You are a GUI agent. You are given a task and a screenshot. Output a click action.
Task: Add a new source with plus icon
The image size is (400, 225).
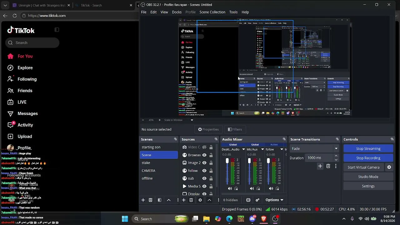(x=184, y=200)
